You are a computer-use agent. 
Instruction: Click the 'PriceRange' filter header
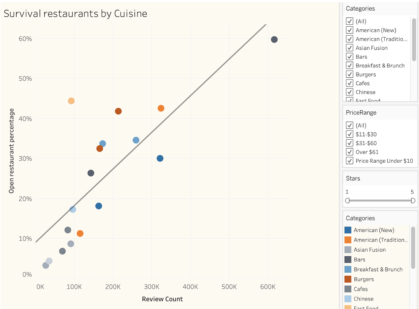[x=361, y=112]
